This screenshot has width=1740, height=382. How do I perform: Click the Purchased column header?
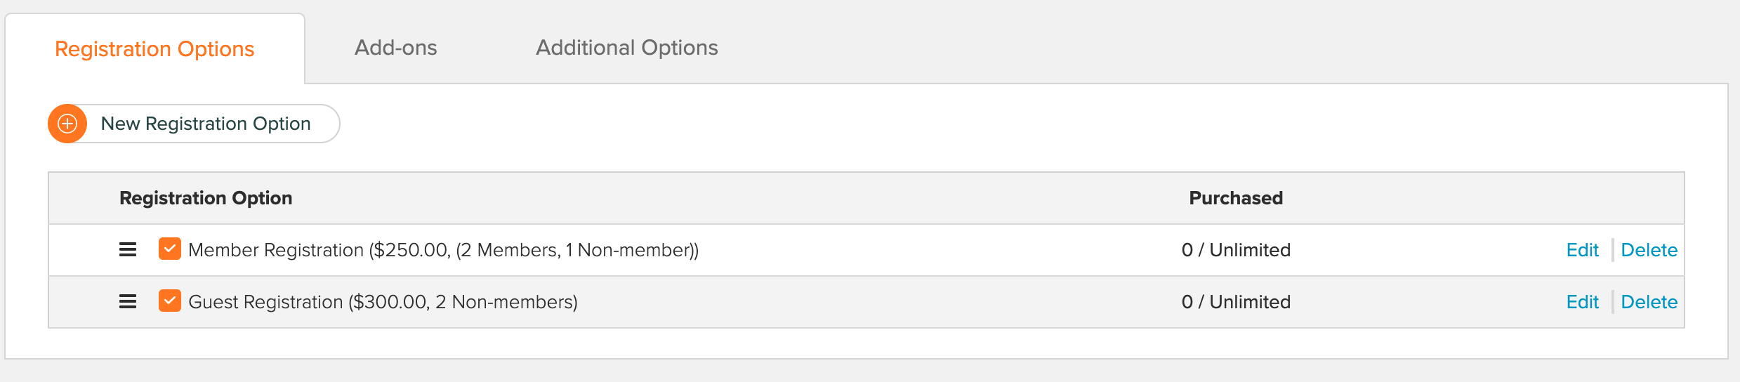point(1236,198)
